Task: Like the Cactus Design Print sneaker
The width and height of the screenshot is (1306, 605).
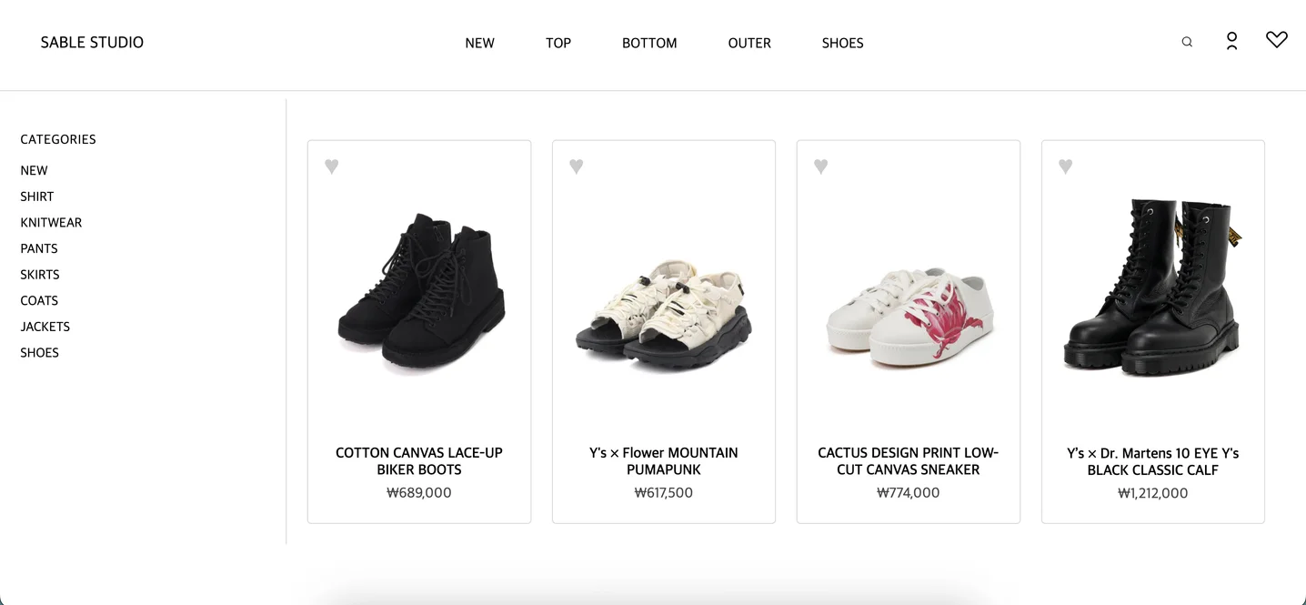Action: (x=821, y=166)
